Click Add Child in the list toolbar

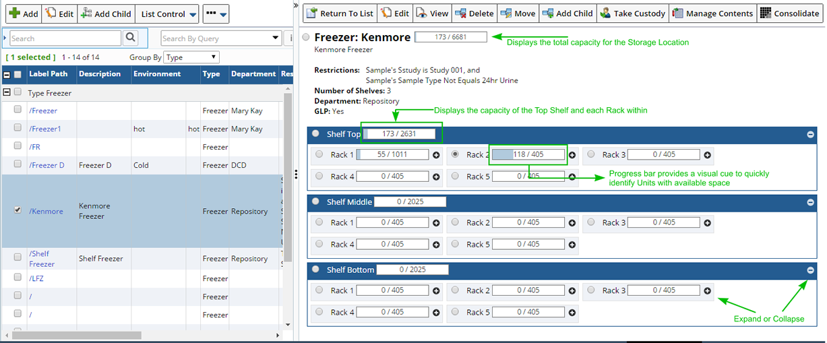106,13
